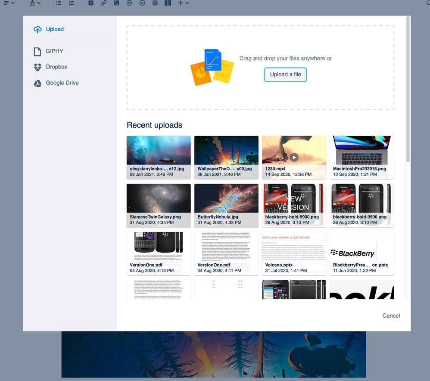Open the text color dropdown
The image size is (430, 381).
[35, 3]
